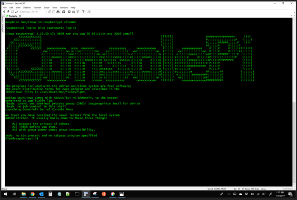Screen dimensions: 297x200
Task: Click the Connect in Tab toolbar icon
Action: (x=12, y=12)
